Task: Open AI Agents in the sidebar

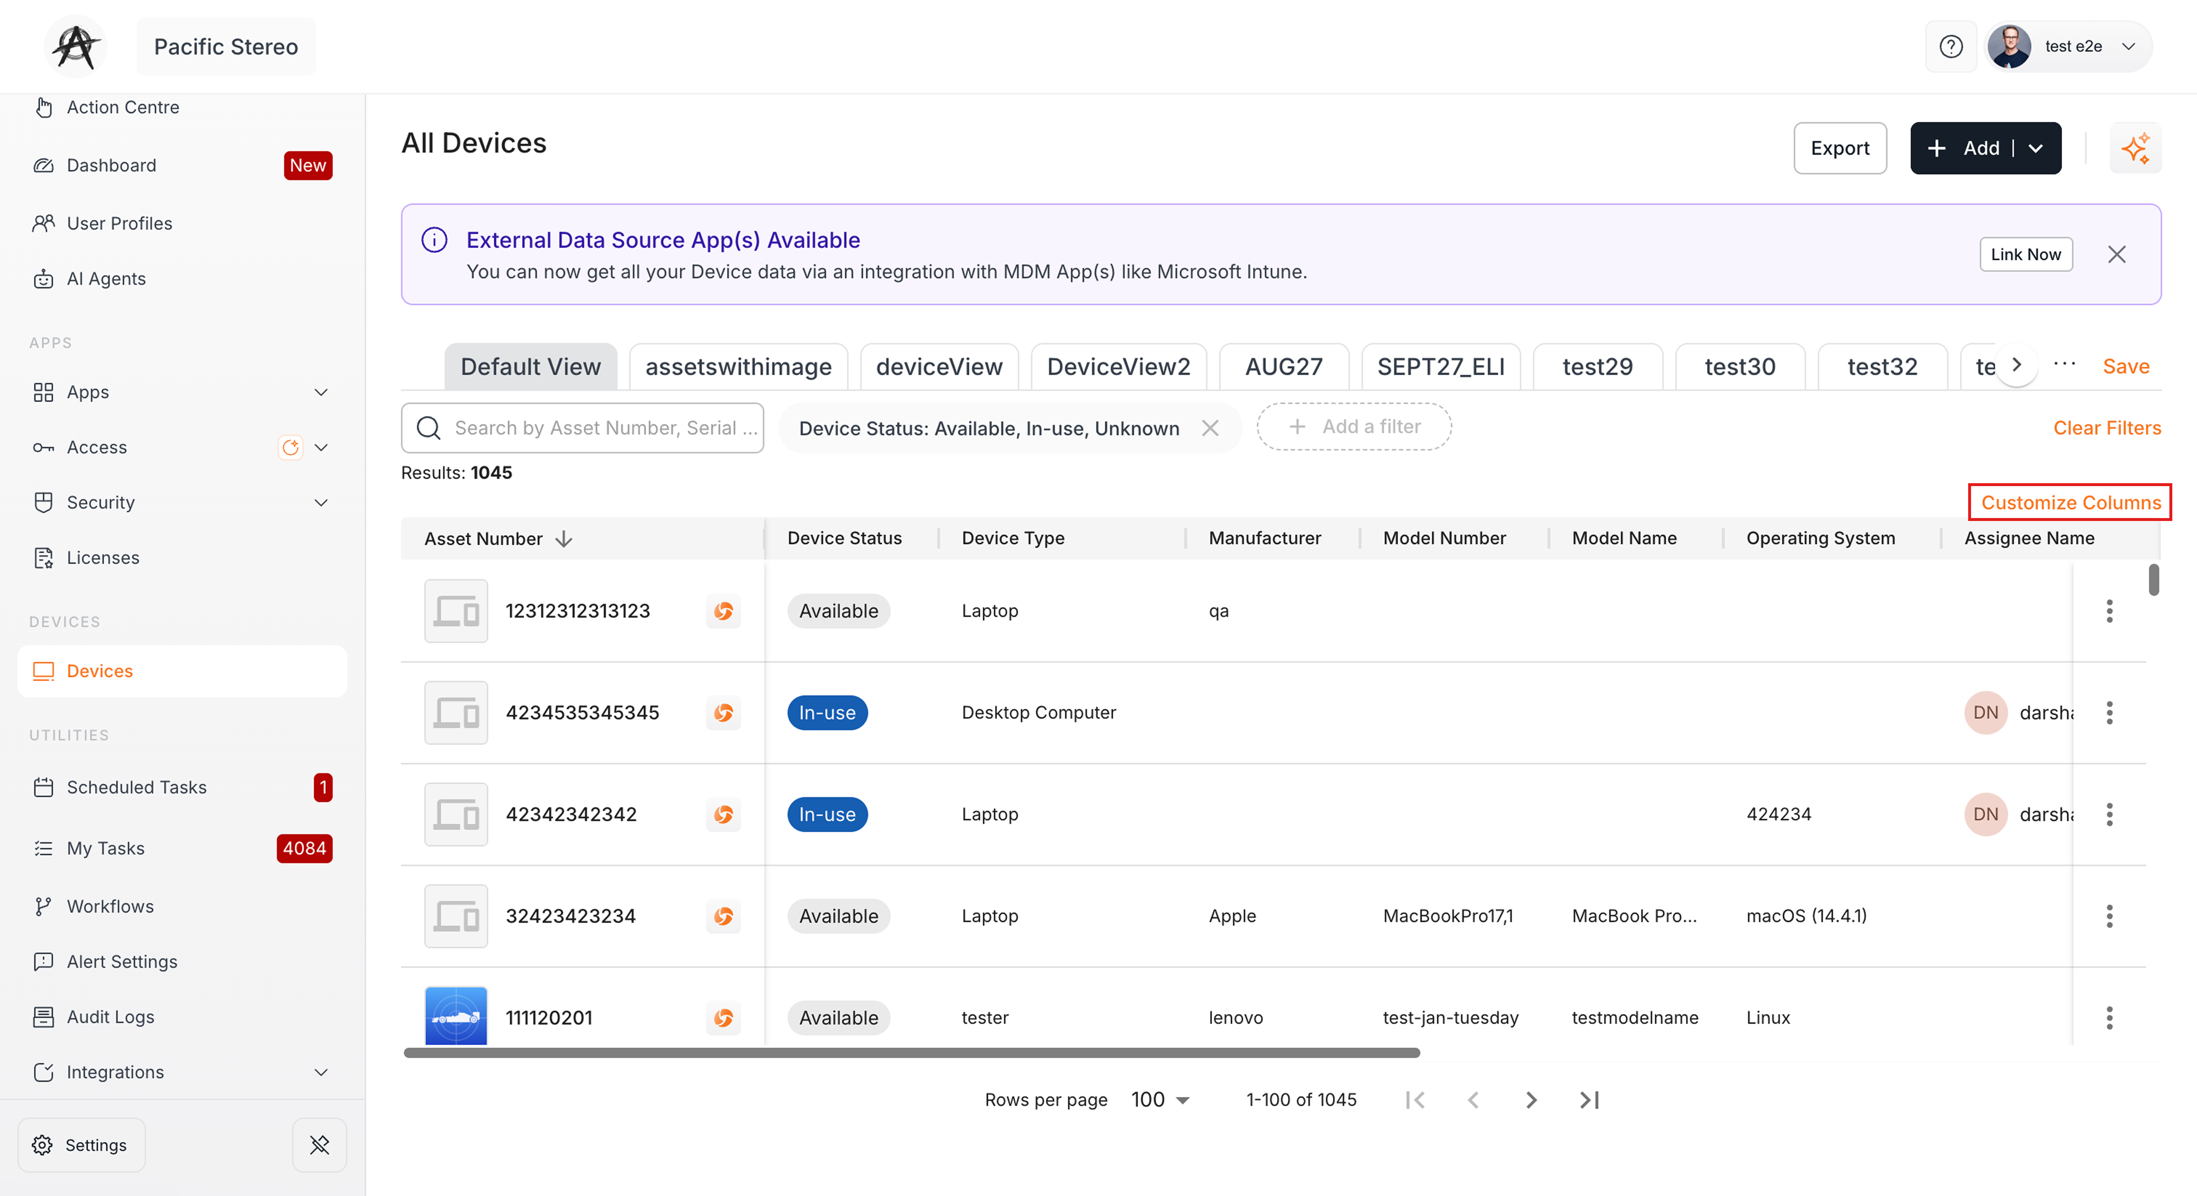Action: pyautogui.click(x=182, y=279)
